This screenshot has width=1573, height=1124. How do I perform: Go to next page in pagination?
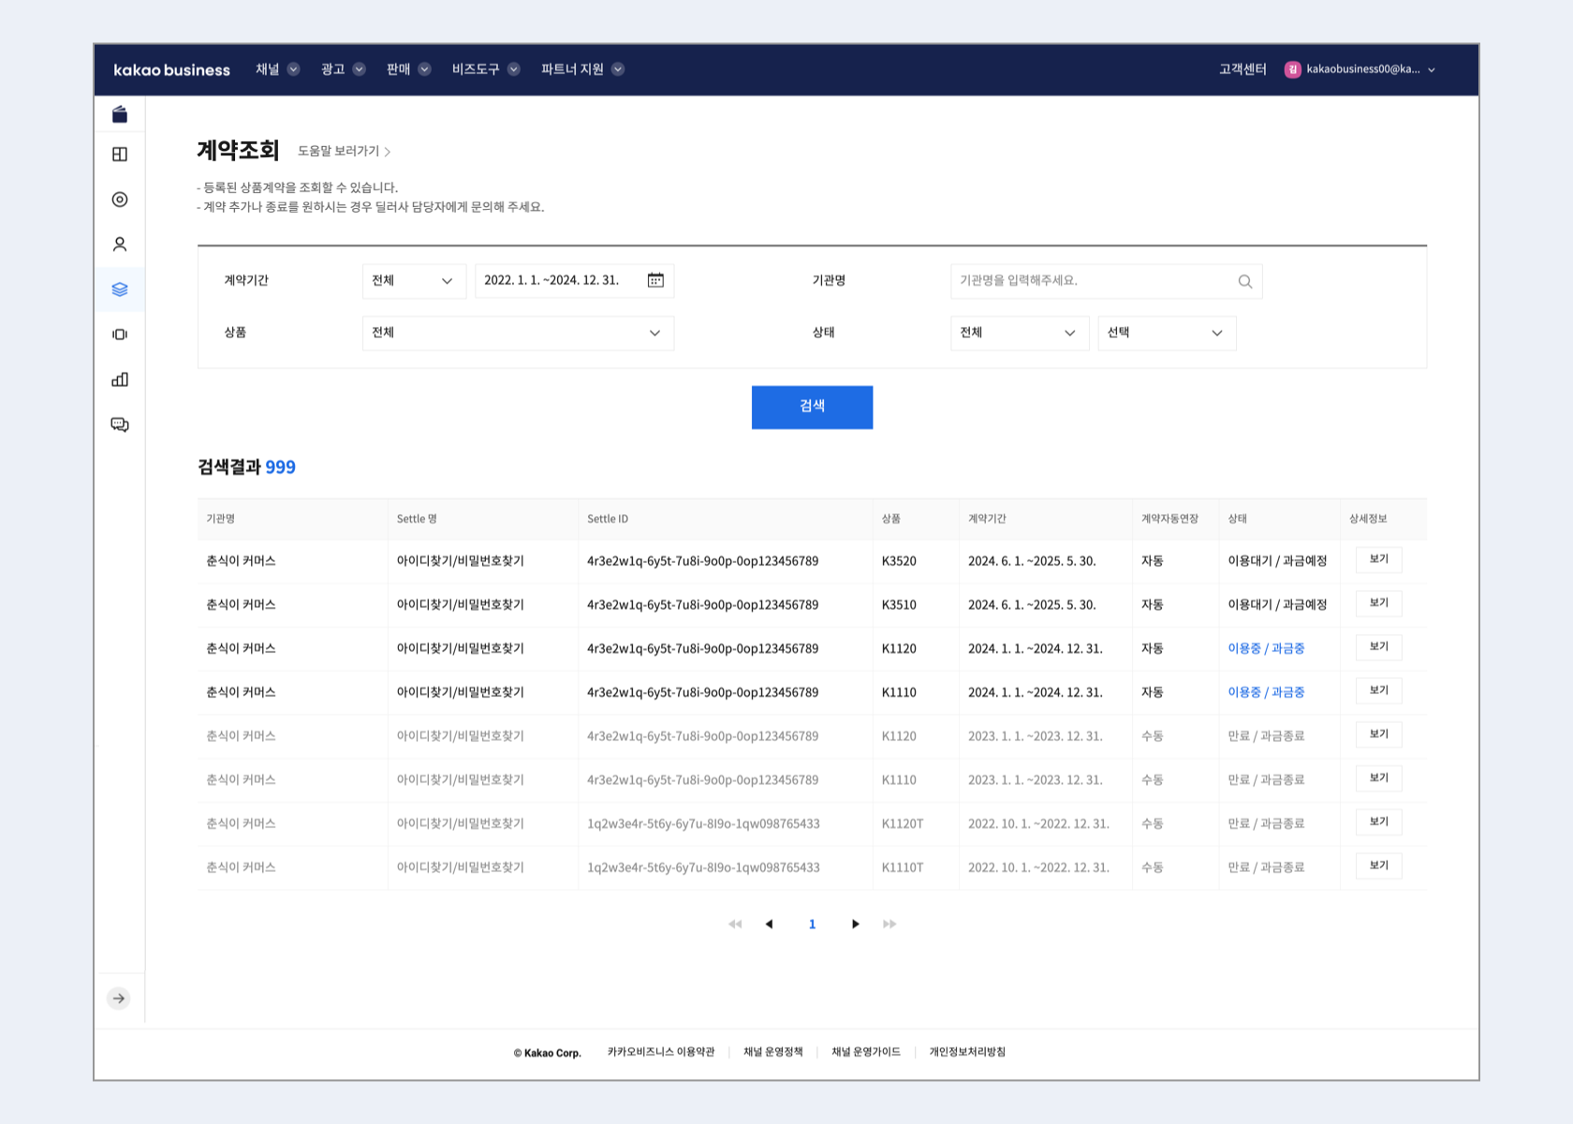[855, 924]
